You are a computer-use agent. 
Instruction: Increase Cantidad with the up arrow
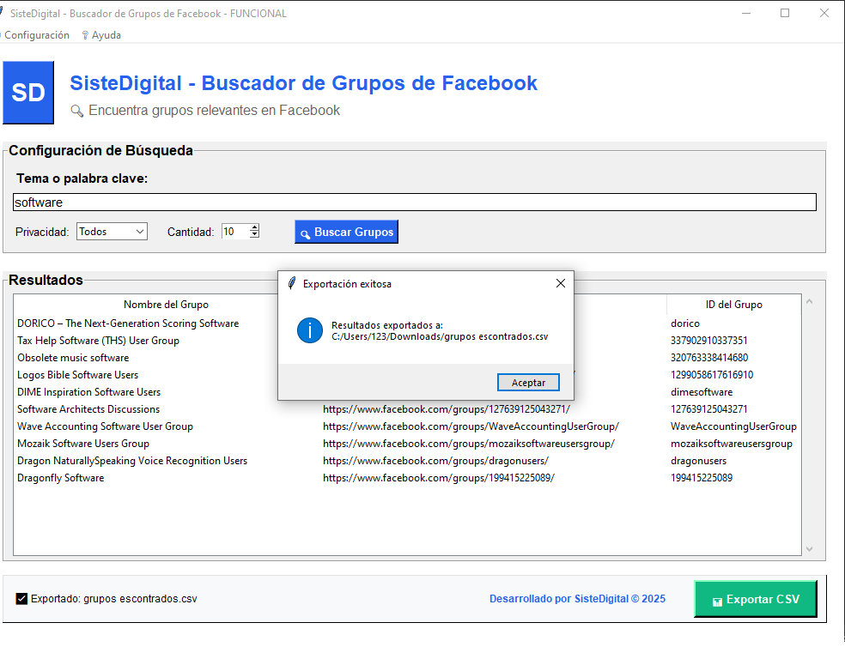tap(254, 227)
